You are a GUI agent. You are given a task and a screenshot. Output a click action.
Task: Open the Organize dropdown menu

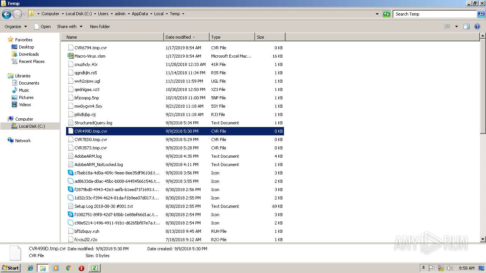pos(16,27)
